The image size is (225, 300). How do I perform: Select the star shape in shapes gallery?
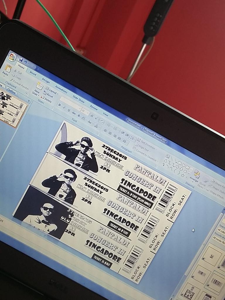tap(183, 175)
